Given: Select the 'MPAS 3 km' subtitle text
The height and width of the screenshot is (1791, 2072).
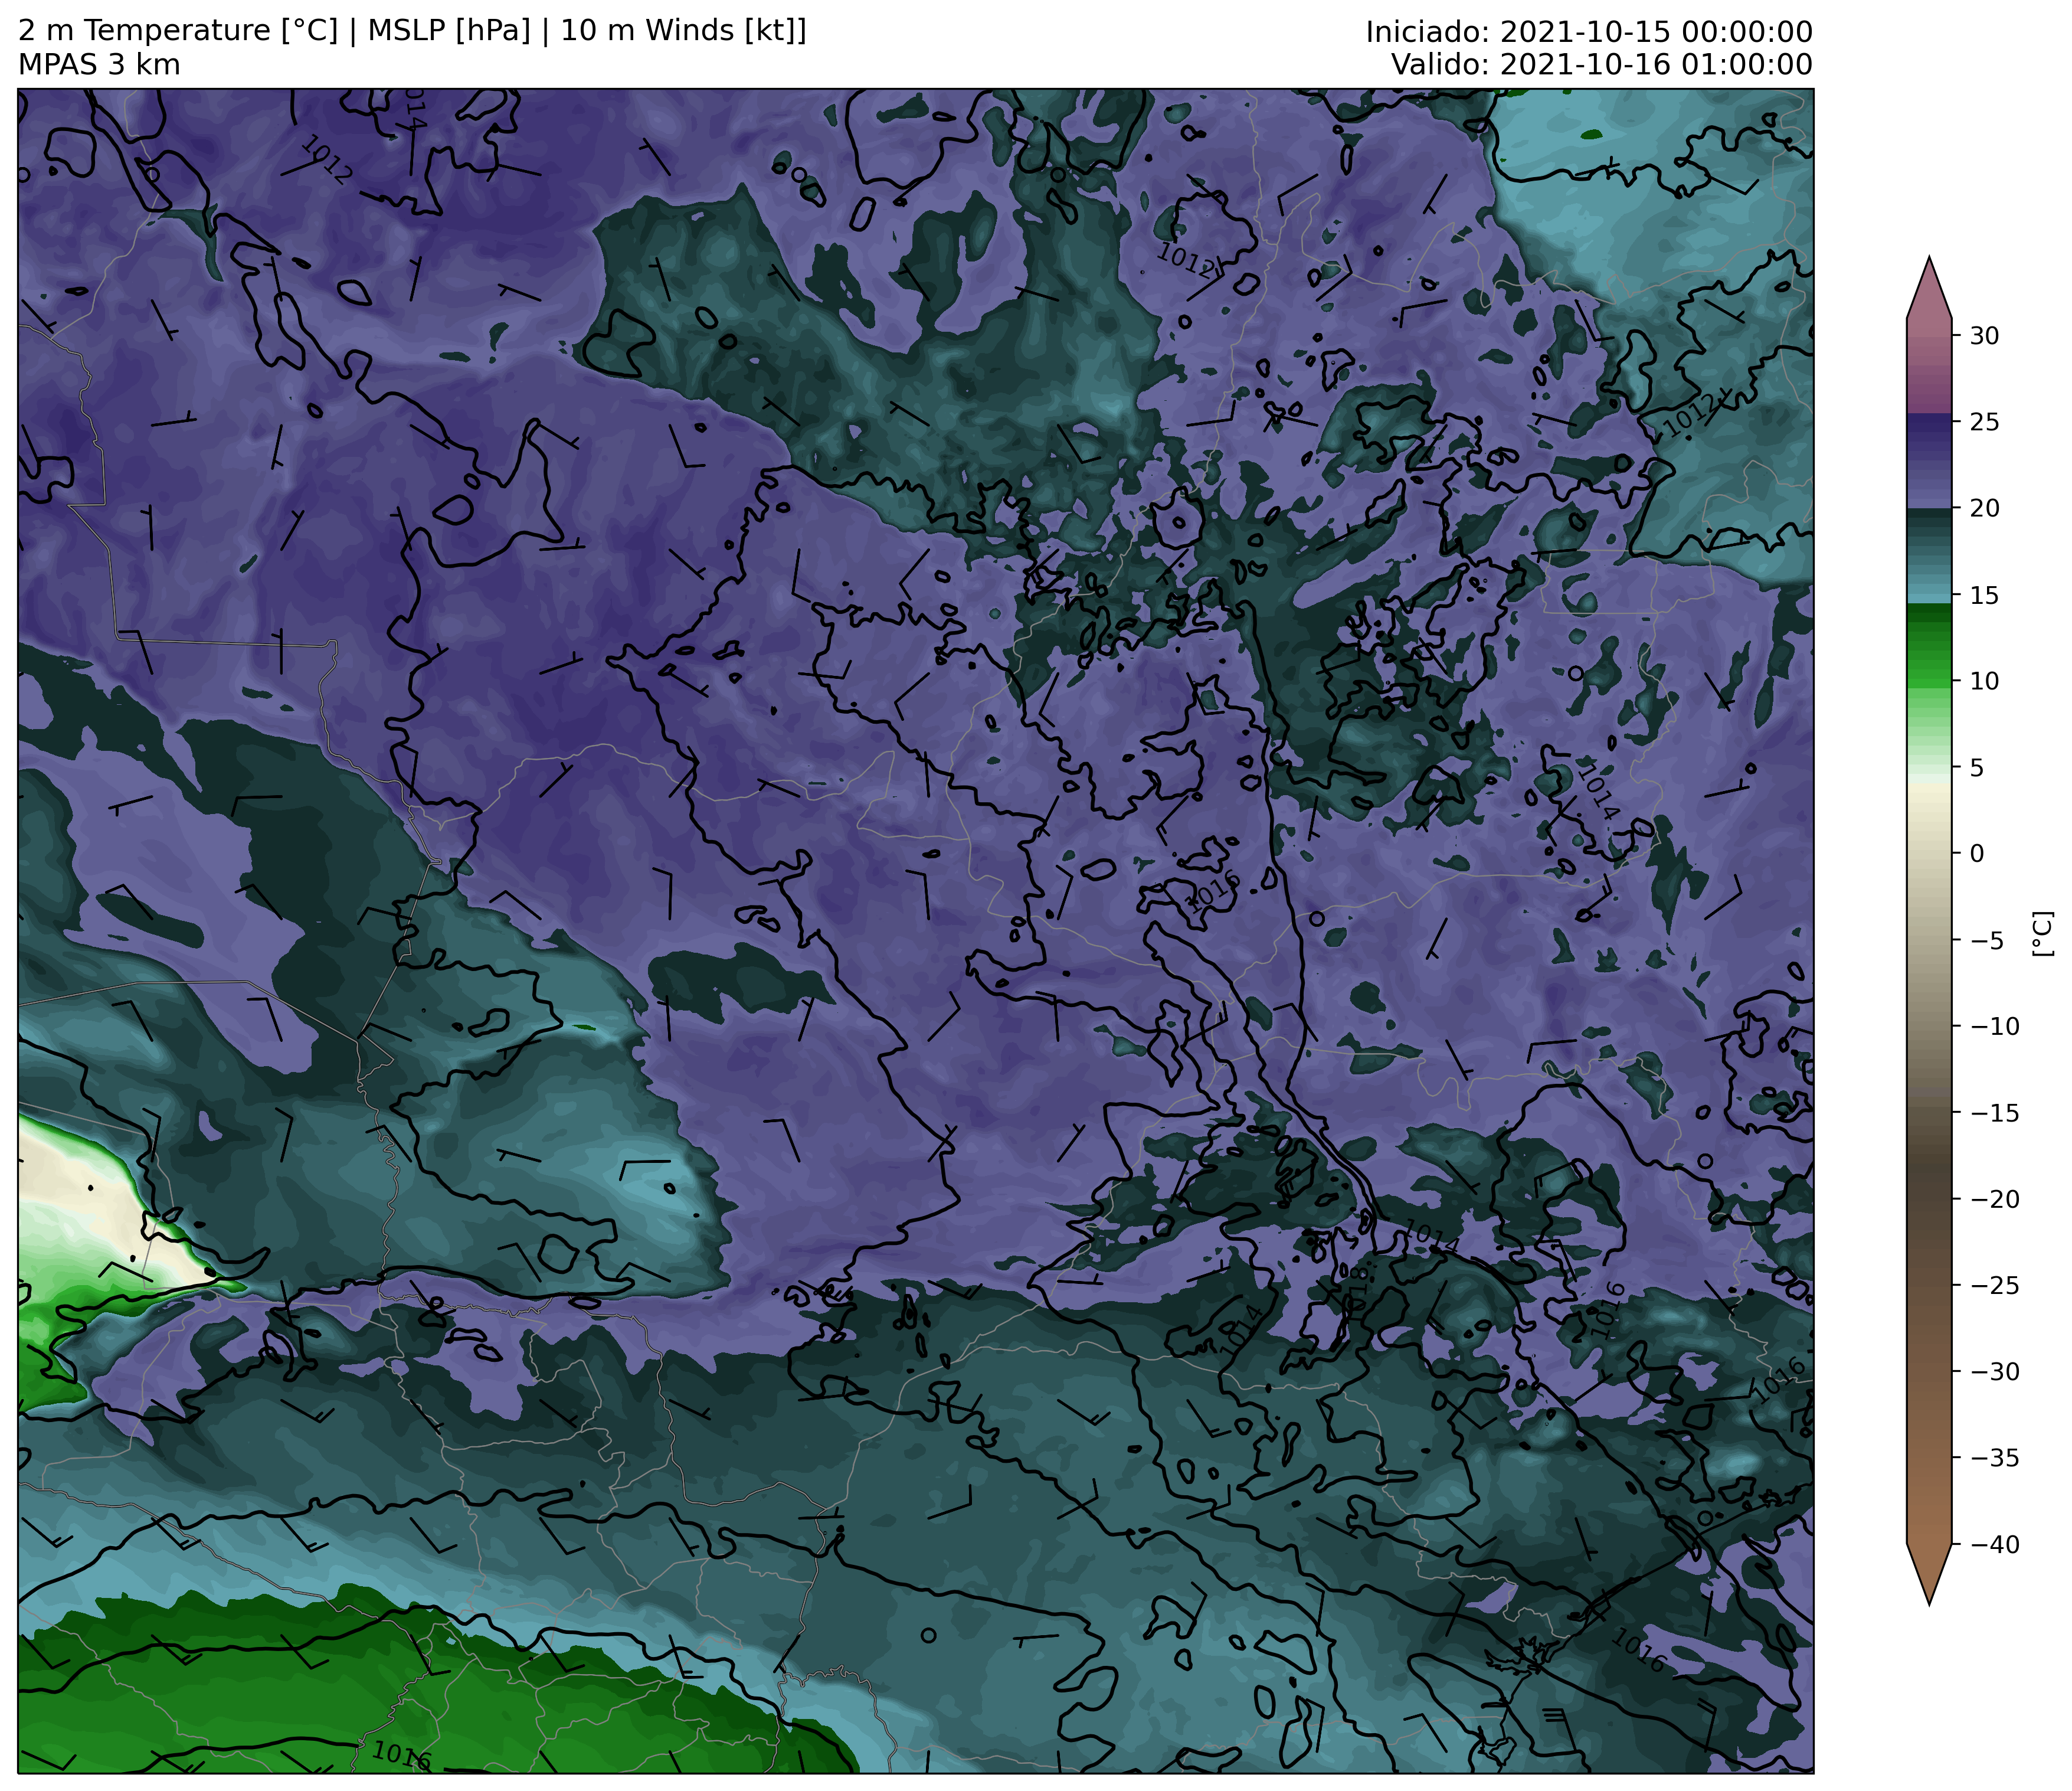Looking at the screenshot, I should 99,65.
